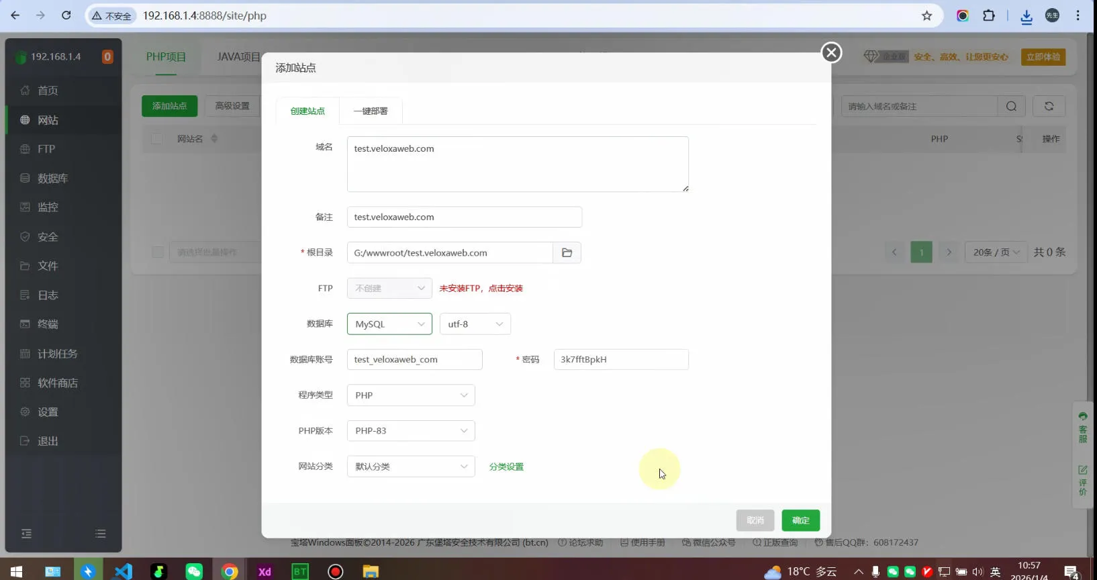Viewport: 1097px width, 580px height.
Task: Switch to the 一键部署 tab
Action: tap(371, 111)
